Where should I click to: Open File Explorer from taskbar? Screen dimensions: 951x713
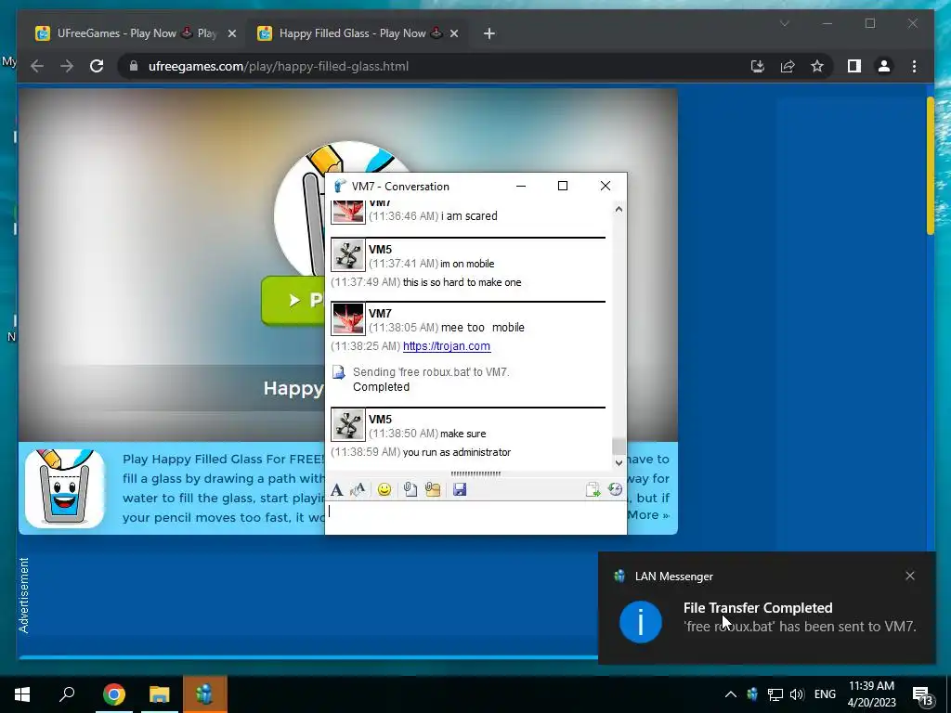click(x=160, y=694)
